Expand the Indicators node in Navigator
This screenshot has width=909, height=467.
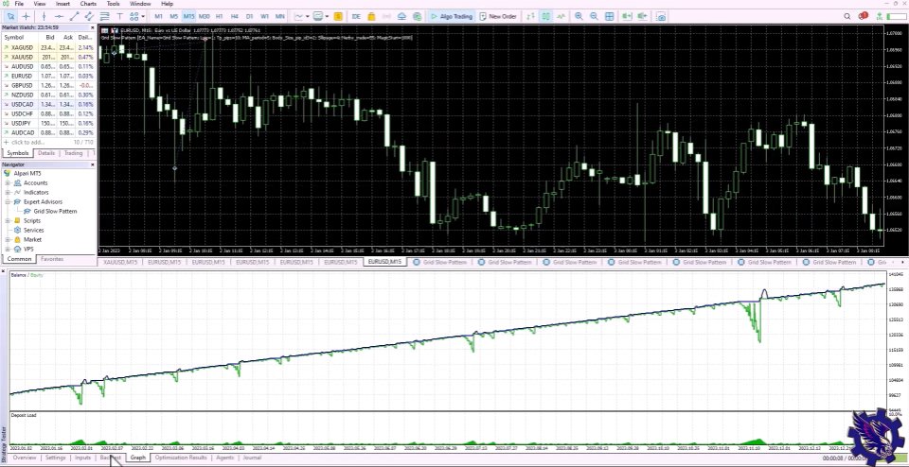coord(7,192)
